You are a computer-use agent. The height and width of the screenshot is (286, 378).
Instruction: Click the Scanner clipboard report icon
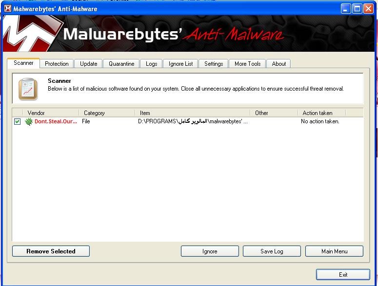(x=28, y=89)
